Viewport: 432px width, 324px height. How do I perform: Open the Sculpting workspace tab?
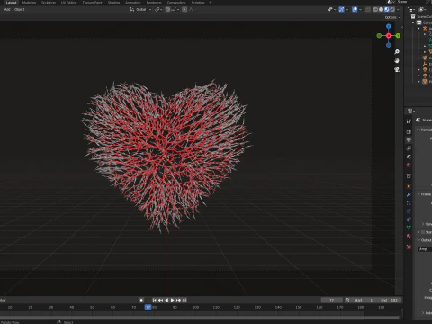coord(49,3)
